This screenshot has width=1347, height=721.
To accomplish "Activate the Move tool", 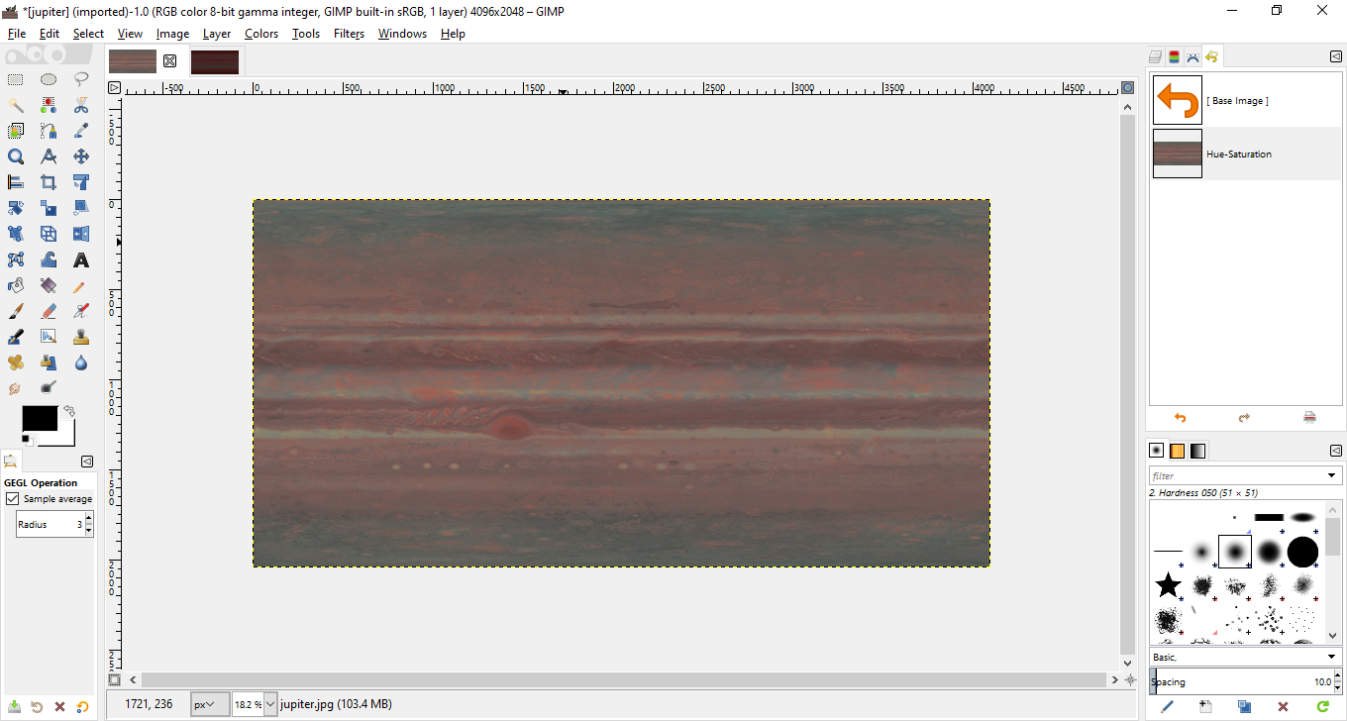I will [x=81, y=156].
